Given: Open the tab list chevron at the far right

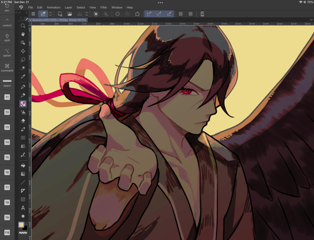Looking at the screenshot, I should (x=311, y=20).
